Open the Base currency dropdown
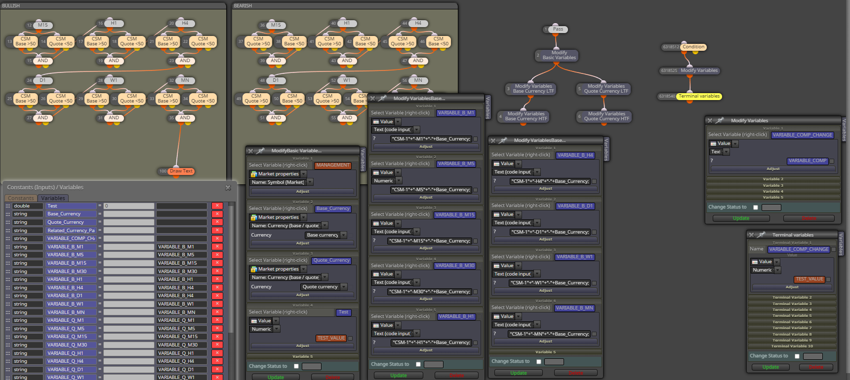 click(344, 235)
